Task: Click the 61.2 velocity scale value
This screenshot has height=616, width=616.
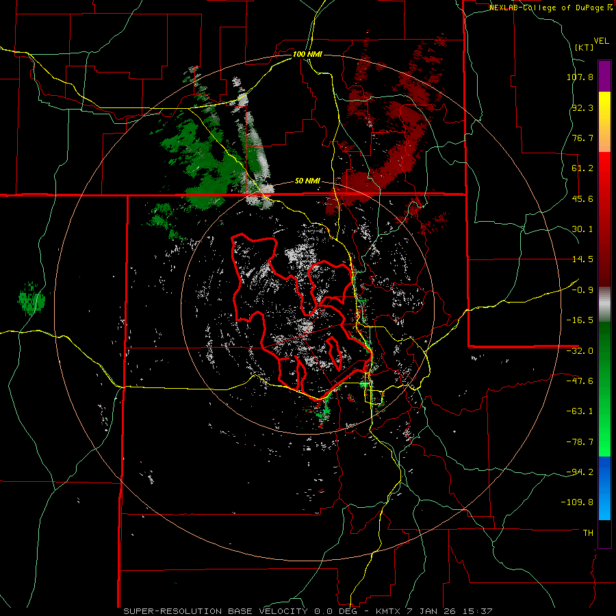Action: tap(582, 168)
